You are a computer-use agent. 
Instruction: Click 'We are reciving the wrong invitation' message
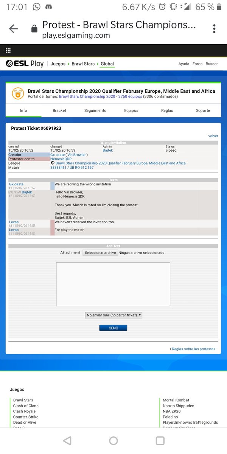83,184
